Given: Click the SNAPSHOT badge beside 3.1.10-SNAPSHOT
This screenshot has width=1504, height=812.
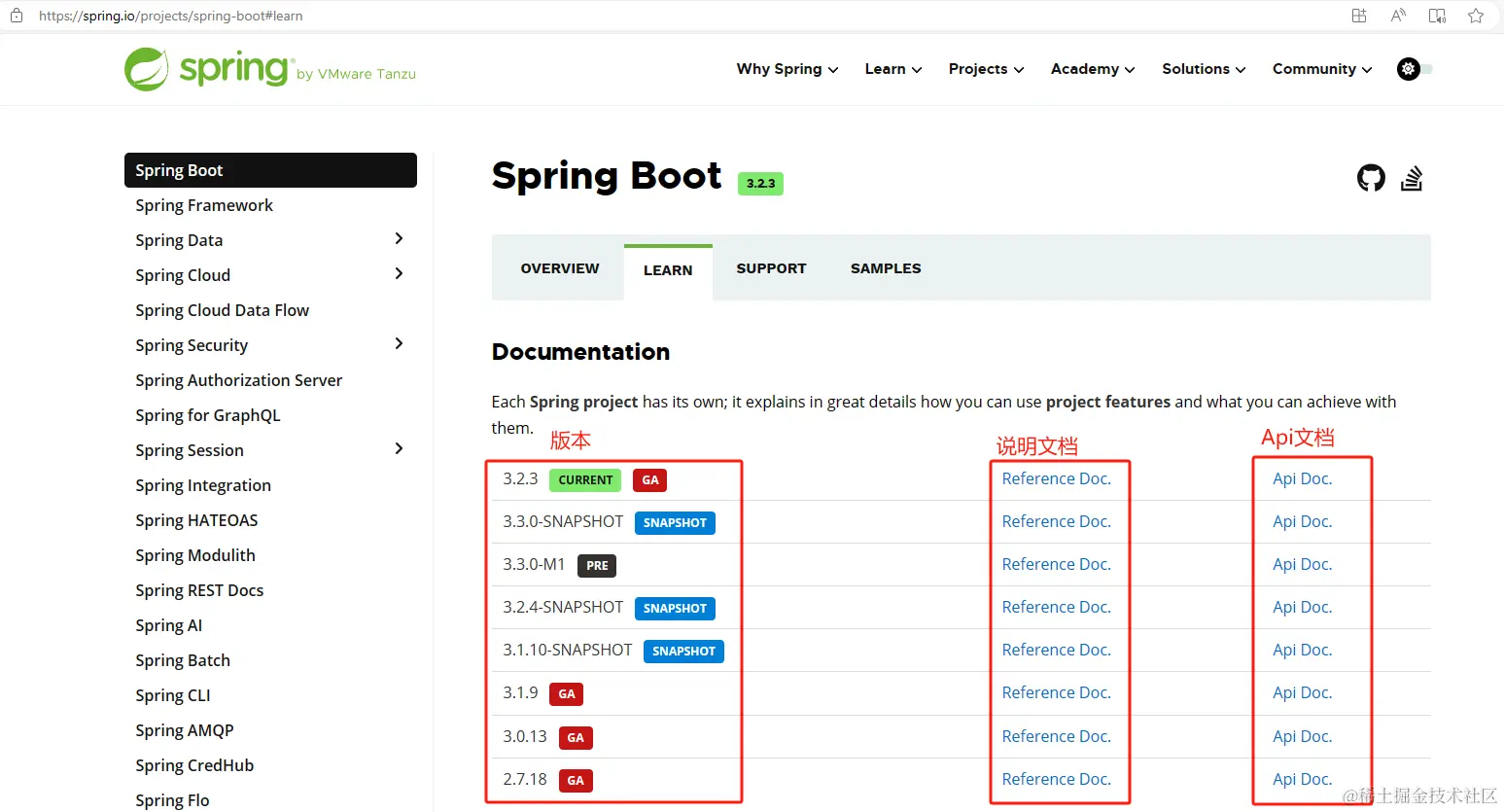Looking at the screenshot, I should [x=683, y=651].
